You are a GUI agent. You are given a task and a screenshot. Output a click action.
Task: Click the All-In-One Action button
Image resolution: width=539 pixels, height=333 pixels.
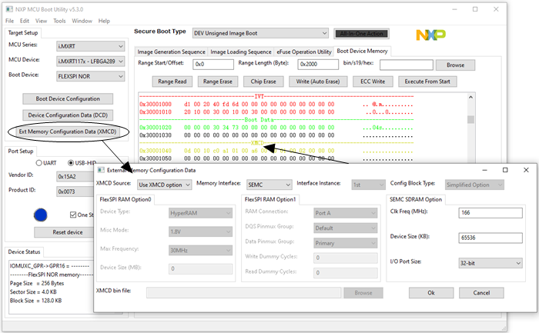(361, 34)
